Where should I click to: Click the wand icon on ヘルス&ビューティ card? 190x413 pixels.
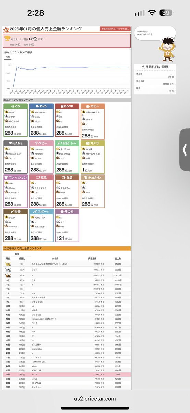[59, 142]
